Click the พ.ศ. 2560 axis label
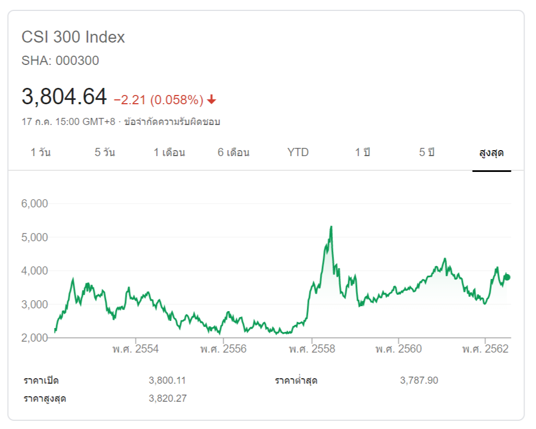The height and width of the screenshot is (429, 536). coord(398,349)
